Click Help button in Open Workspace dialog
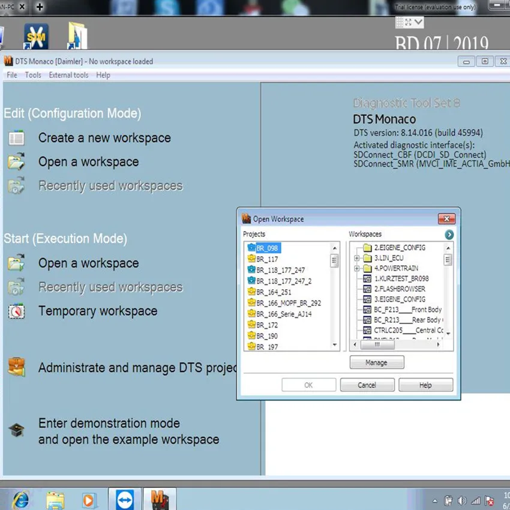This screenshot has height=510, width=510. (x=426, y=385)
